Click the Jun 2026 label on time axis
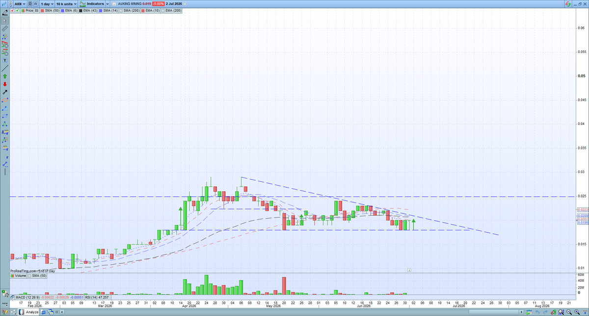This screenshot has width=589, height=316. 363,306
